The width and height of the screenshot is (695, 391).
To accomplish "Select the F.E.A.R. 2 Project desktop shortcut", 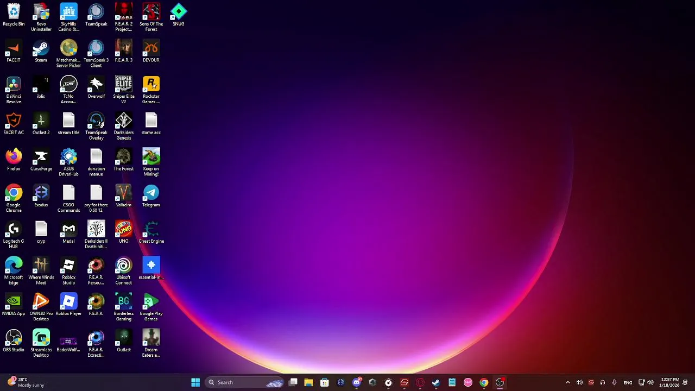I will [x=124, y=18].
